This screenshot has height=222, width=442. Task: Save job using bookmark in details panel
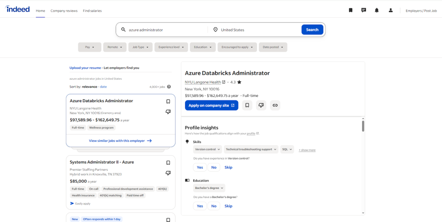247,105
